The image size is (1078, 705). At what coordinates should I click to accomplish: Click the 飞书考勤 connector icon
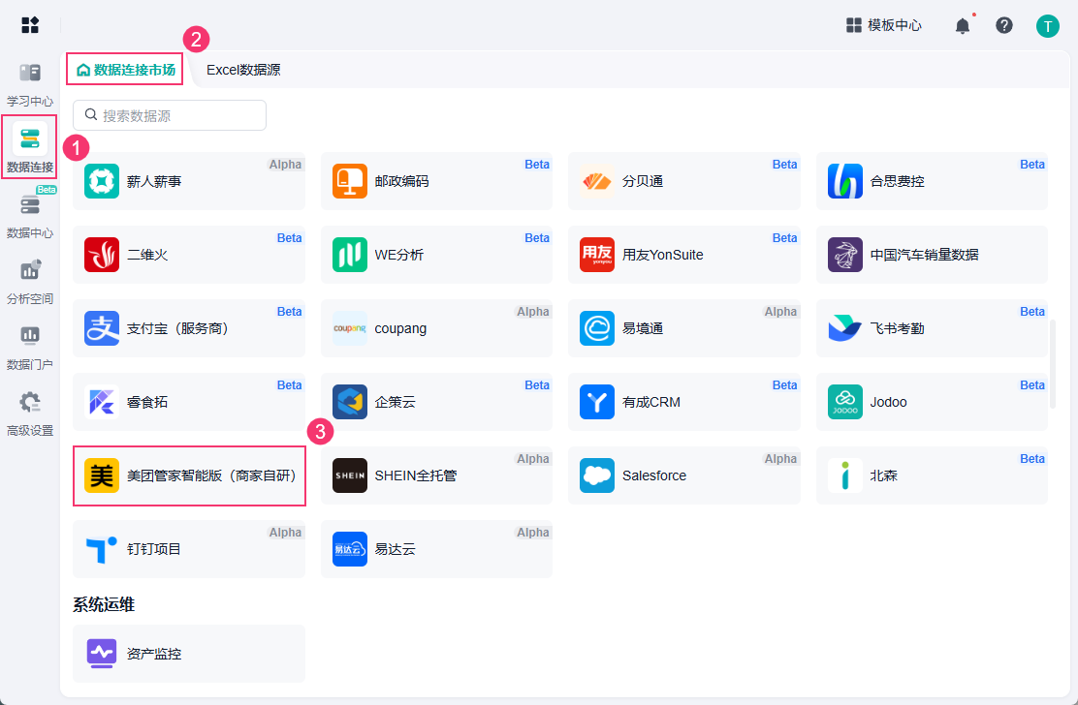click(845, 328)
